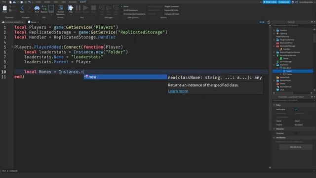Click the Back navigation arrow
Viewport: 316px width, 178px height.
click(x=22, y=8)
